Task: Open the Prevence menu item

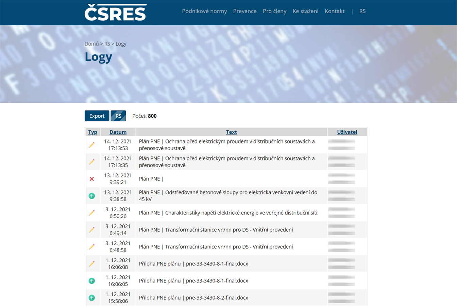Action: point(245,11)
